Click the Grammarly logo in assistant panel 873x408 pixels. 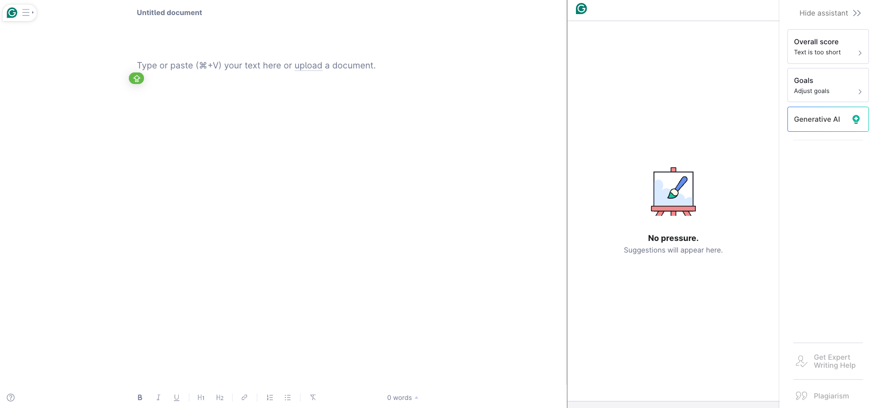pyautogui.click(x=581, y=9)
